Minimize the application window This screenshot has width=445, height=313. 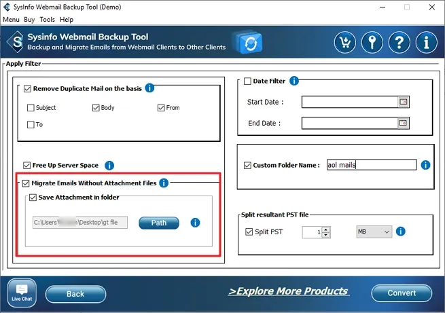382,7
